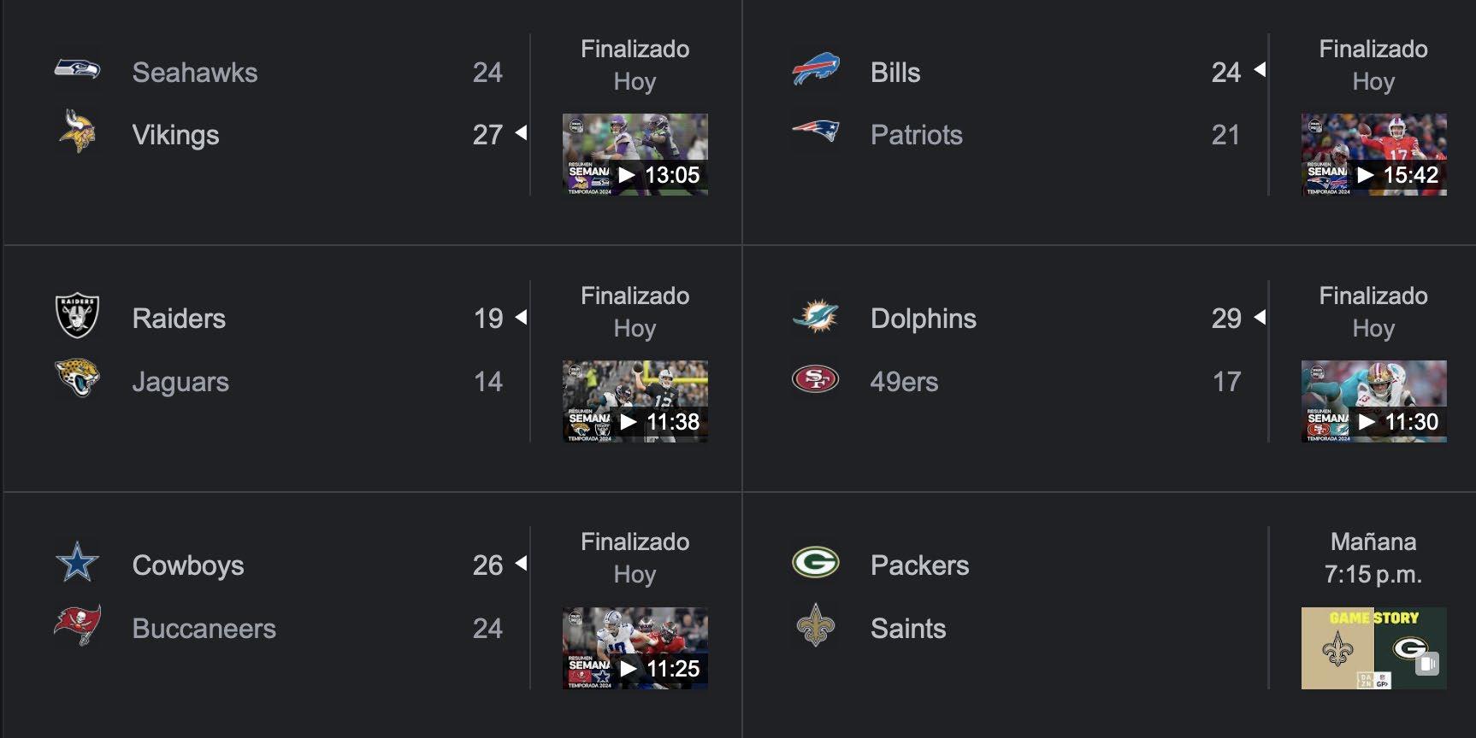This screenshot has height=738, width=1476.
Task: Open the Packers team name link
Action: [x=919, y=565]
